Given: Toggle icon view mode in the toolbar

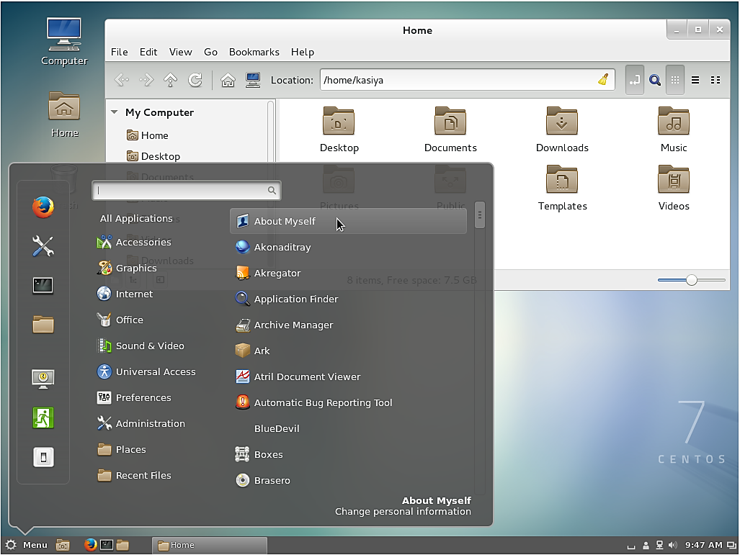Looking at the screenshot, I should click(675, 80).
